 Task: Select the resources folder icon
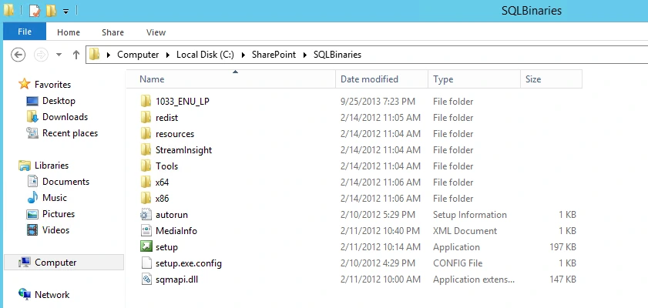point(146,133)
